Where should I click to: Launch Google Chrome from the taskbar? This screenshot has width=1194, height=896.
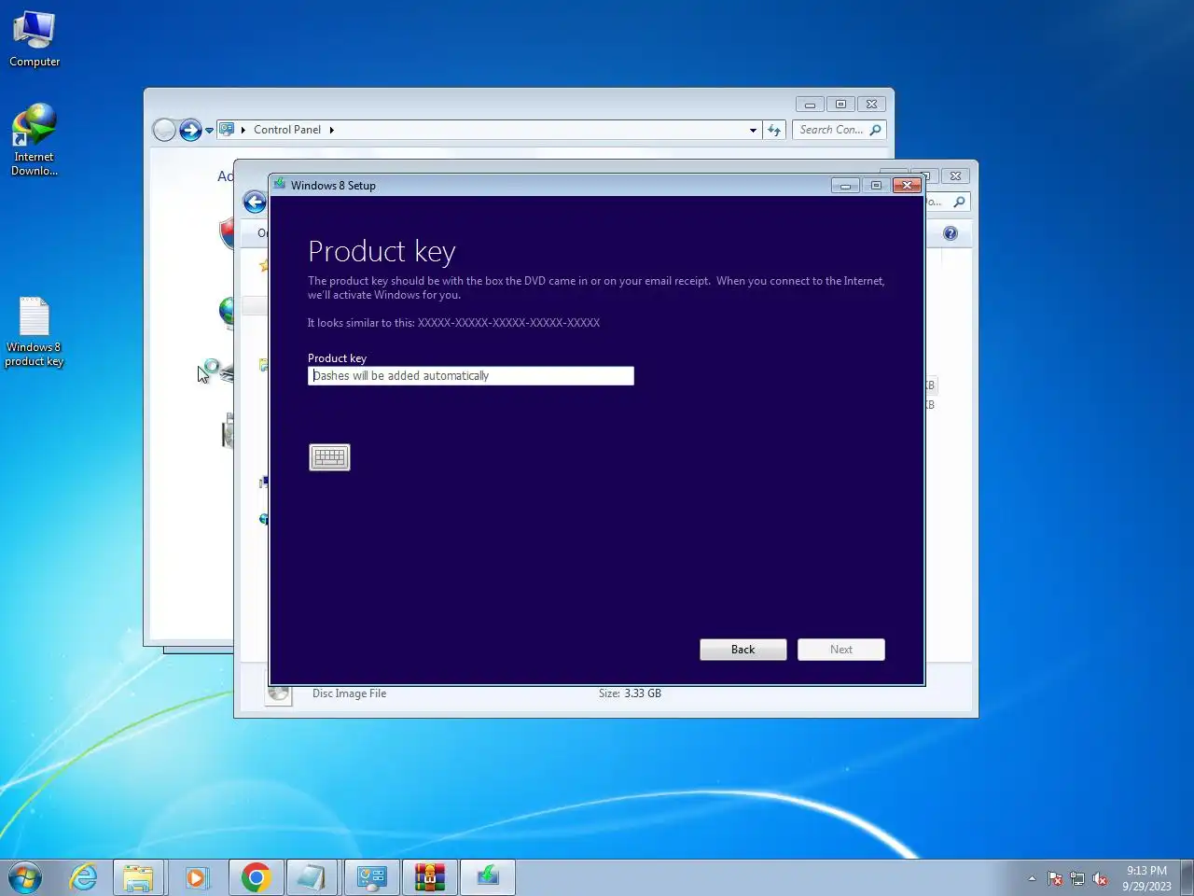point(256,877)
